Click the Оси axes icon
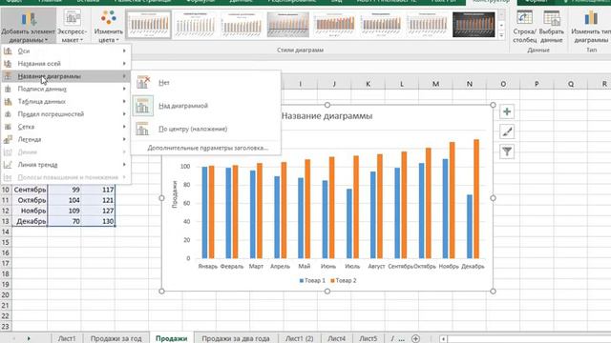 (8, 50)
